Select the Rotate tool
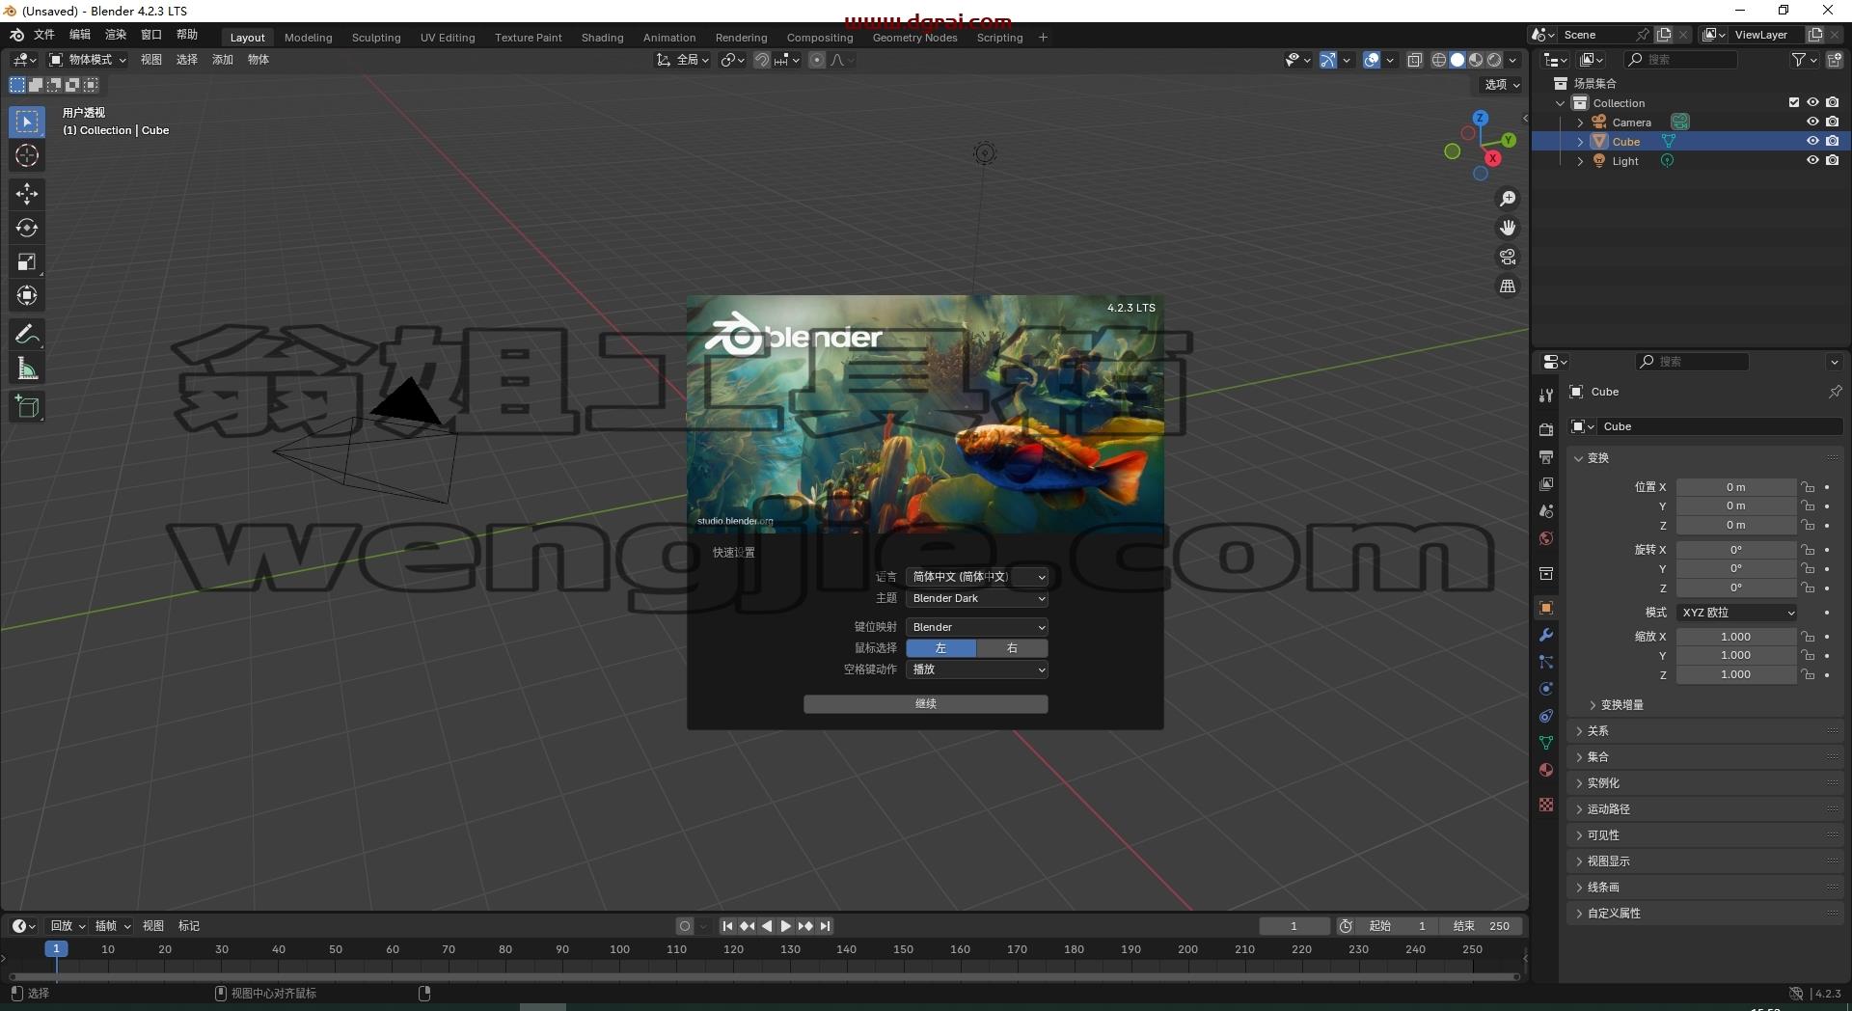This screenshot has height=1011, width=1852. 27,228
